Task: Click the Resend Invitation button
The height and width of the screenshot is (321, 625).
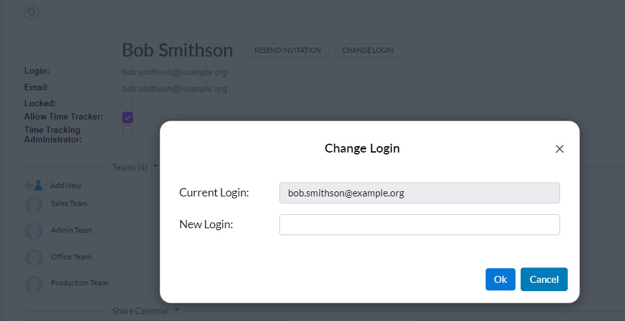Action: 288,50
